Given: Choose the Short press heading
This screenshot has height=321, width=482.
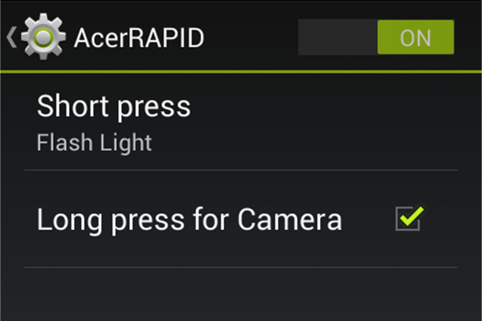Looking at the screenshot, I should tap(114, 106).
